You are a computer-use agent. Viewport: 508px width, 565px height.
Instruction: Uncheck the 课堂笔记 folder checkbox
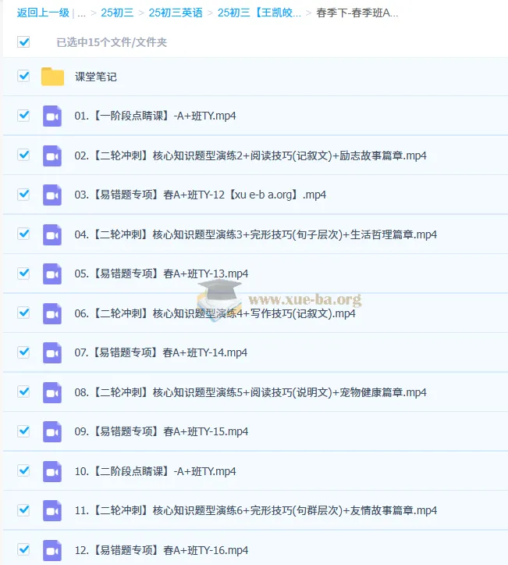coord(23,76)
